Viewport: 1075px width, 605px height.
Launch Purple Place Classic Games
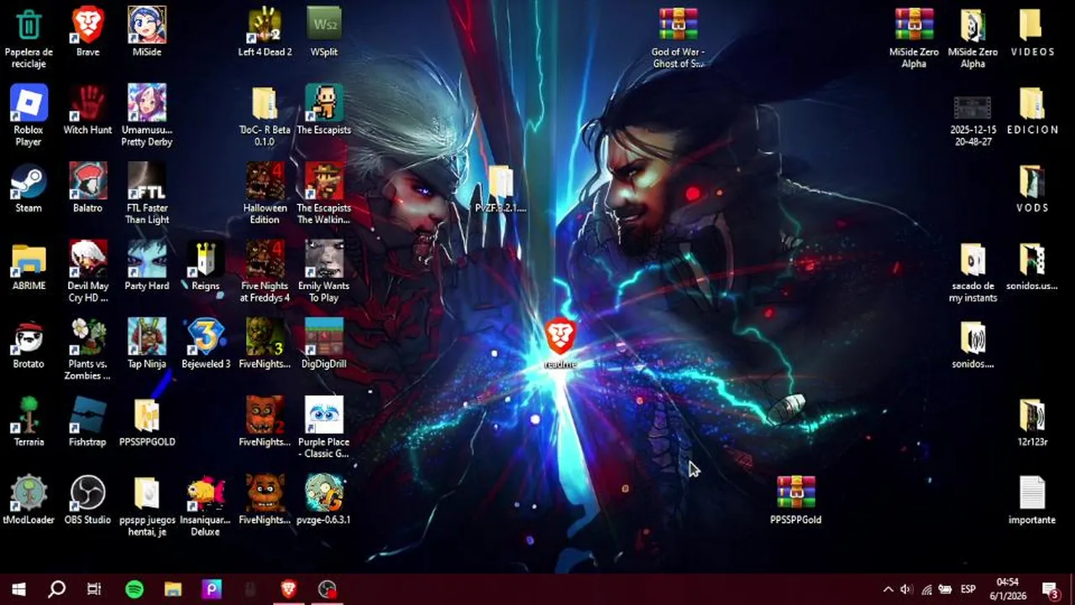point(323,429)
